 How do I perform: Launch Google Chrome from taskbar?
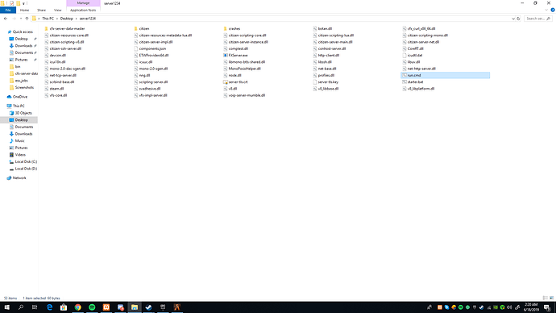point(77,307)
